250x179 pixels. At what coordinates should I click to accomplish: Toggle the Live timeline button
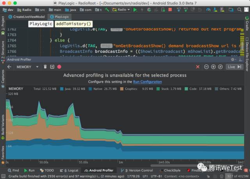tap(234, 67)
